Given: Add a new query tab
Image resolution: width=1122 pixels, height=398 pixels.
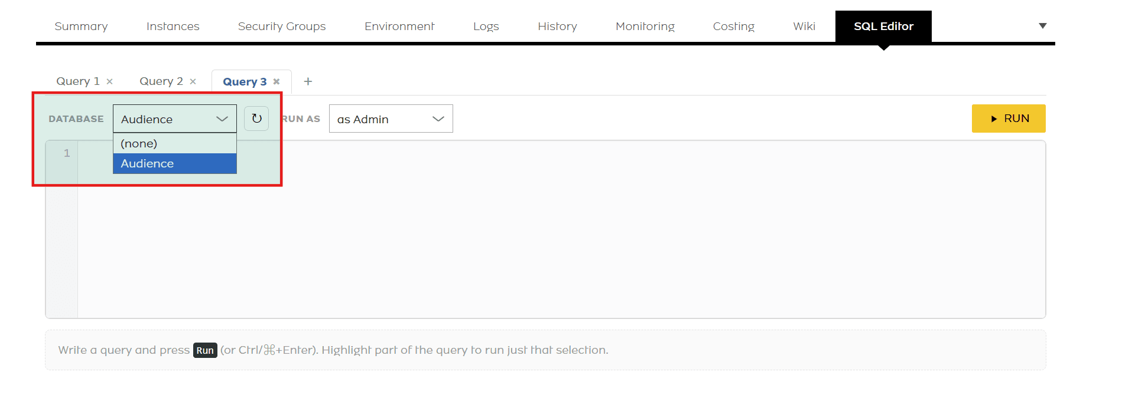Looking at the screenshot, I should [x=308, y=81].
